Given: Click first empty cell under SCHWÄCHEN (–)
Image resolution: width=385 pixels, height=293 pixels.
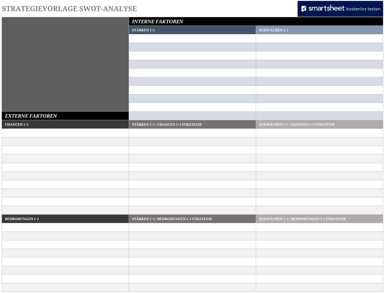Looking at the screenshot, I should pyautogui.click(x=319, y=39).
